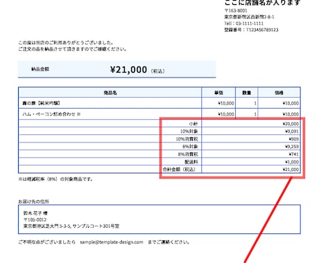Click the '納品金額' label in the banner

pyautogui.click(x=40, y=69)
